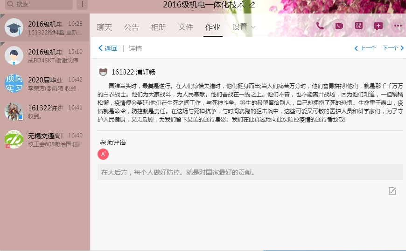
Task: Click the pencil icon beside group name
Action: 252,5
